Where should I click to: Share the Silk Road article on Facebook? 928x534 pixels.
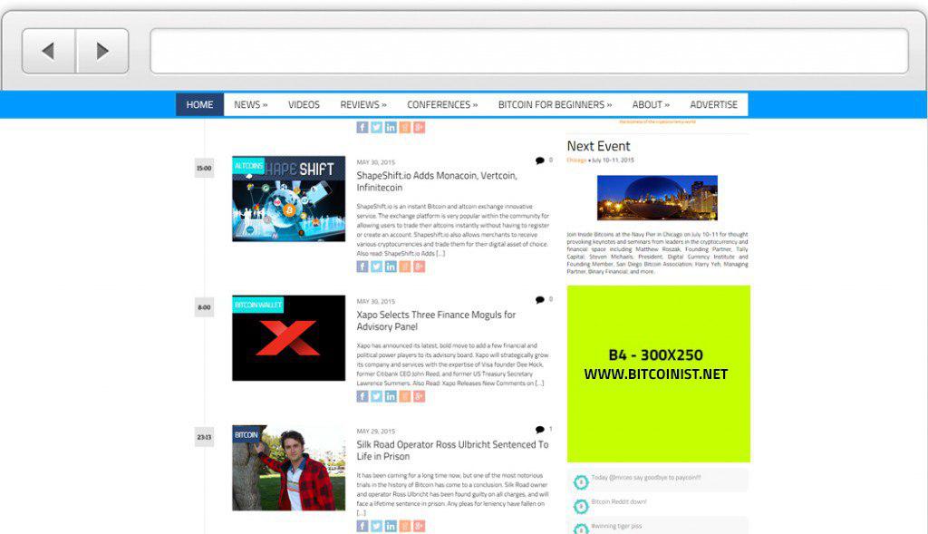(x=362, y=526)
